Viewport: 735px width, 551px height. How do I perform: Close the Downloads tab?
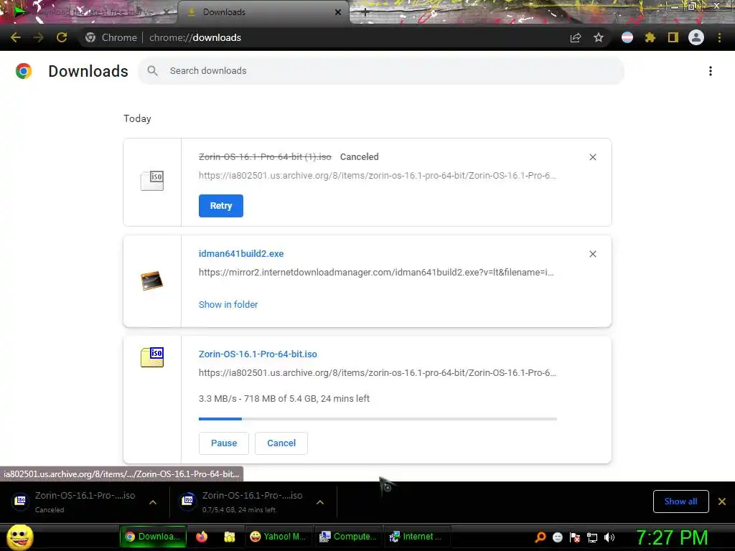click(x=338, y=12)
